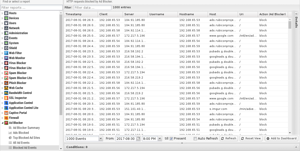Click the Web Filter icon in sidebar
This screenshot has height=151, width=300.
pos(6,53)
